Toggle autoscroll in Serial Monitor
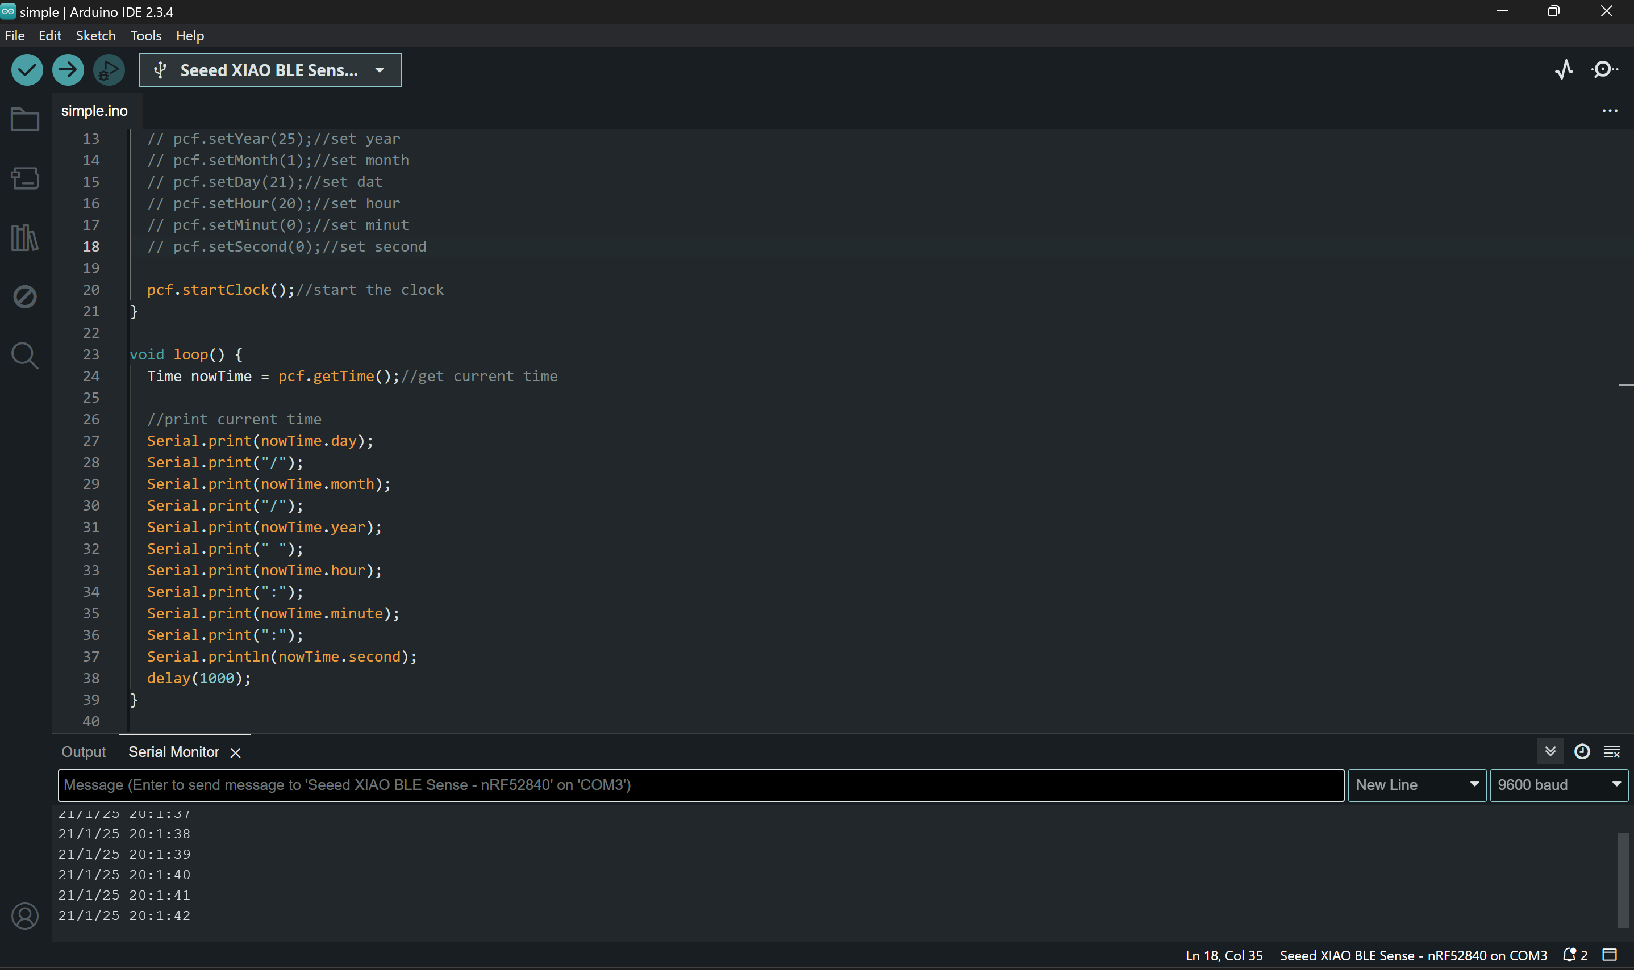This screenshot has height=970, width=1634. 1550,752
